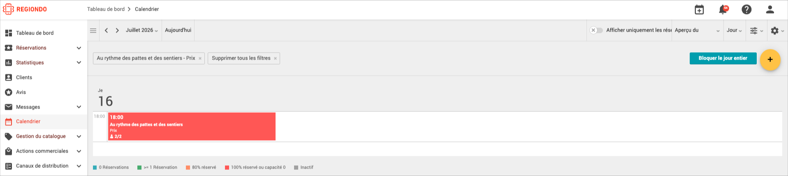Toggle Afficher uniquement les réservations switch
788x176 pixels.
click(x=596, y=30)
